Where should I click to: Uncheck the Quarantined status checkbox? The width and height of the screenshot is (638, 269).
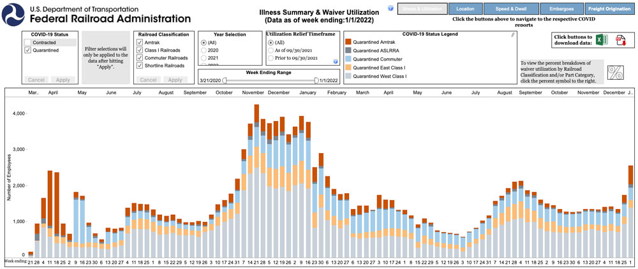[27, 50]
